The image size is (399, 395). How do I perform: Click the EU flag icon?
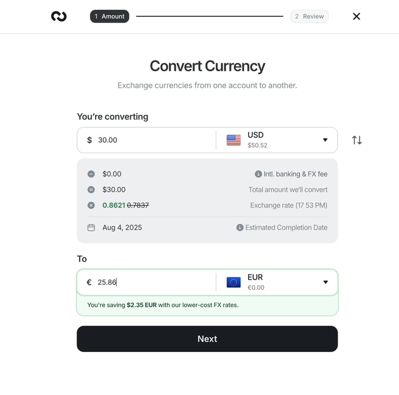point(233,282)
